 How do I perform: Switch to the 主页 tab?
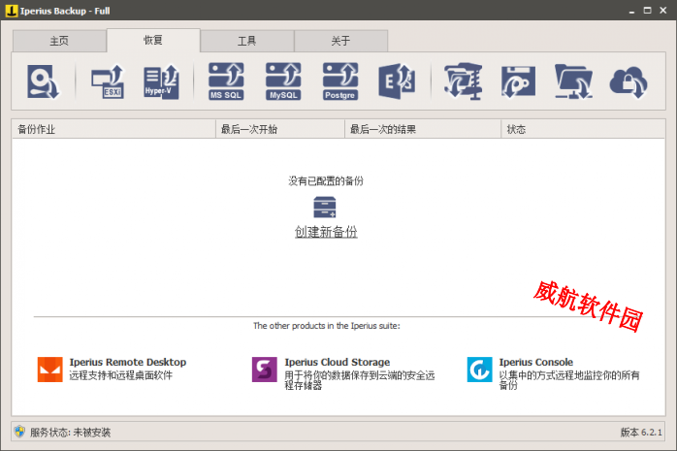pyautogui.click(x=59, y=42)
